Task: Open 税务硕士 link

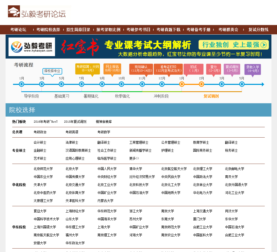Action: coord(231,150)
